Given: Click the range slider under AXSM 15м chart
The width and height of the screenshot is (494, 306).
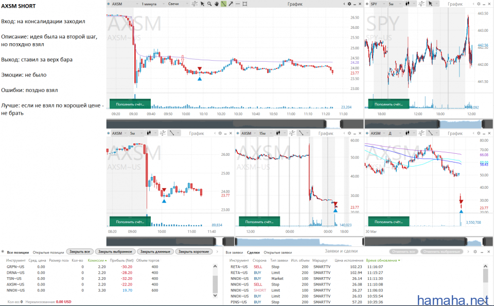Looking at the screenshot, I should click(299, 242).
